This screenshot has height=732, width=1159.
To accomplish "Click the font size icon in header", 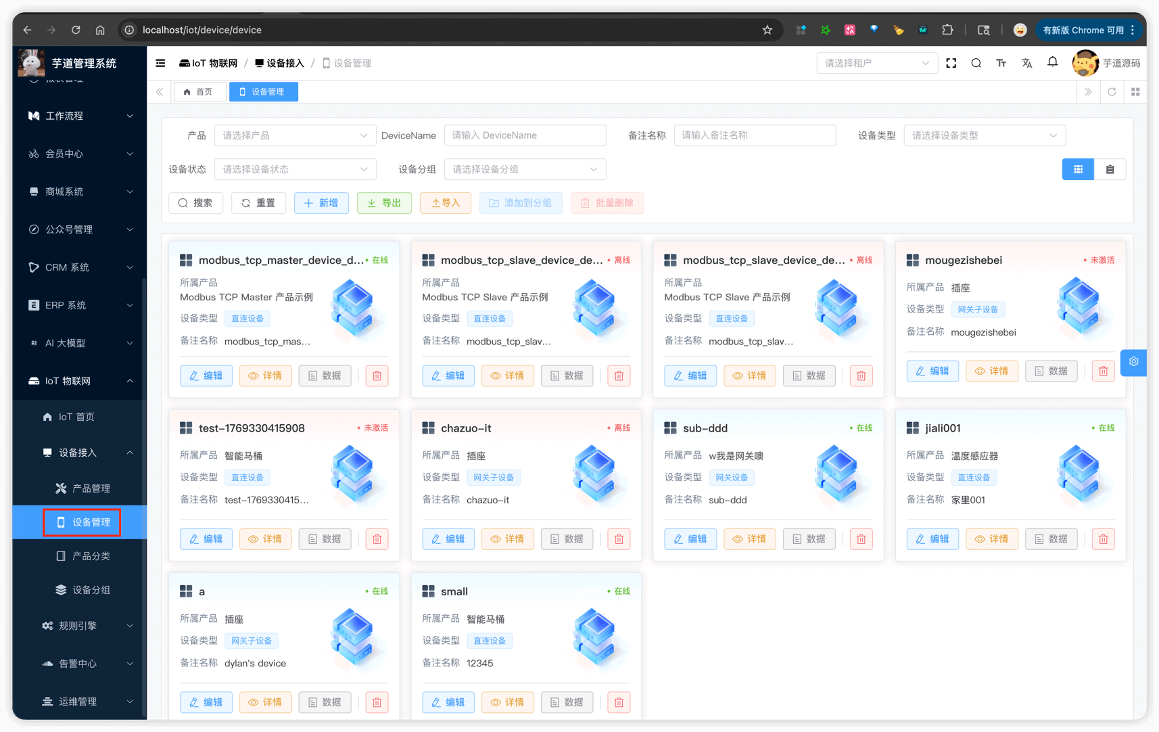I will (x=1001, y=63).
